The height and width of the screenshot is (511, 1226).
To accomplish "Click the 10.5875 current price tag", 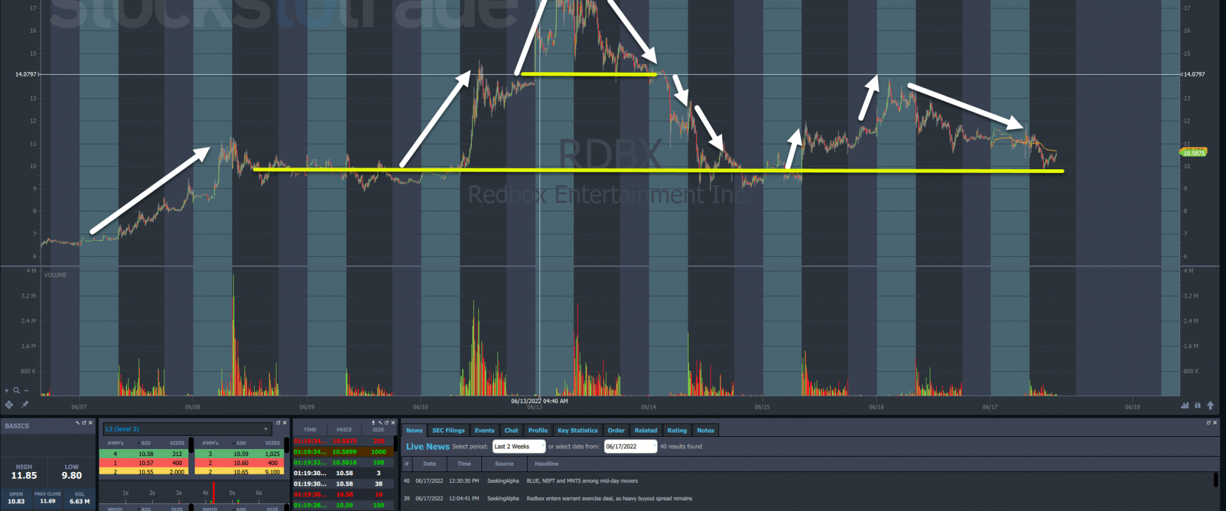I will 1193,153.
